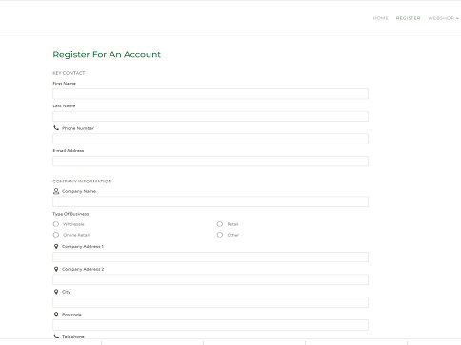The width and height of the screenshot is (461, 345).
Task: Choose Online Retail radio option
Action: click(x=56, y=235)
